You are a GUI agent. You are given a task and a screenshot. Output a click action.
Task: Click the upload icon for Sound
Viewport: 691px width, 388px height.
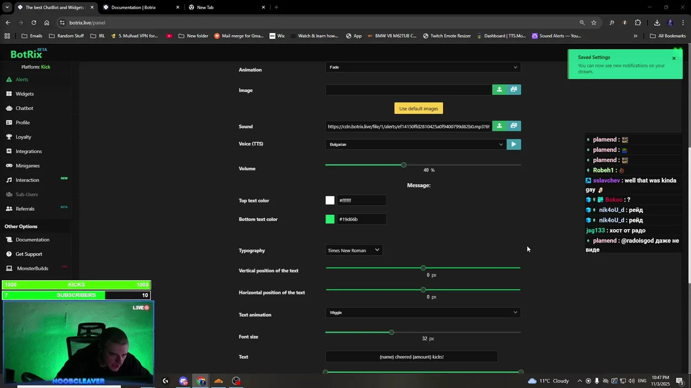[x=499, y=126]
